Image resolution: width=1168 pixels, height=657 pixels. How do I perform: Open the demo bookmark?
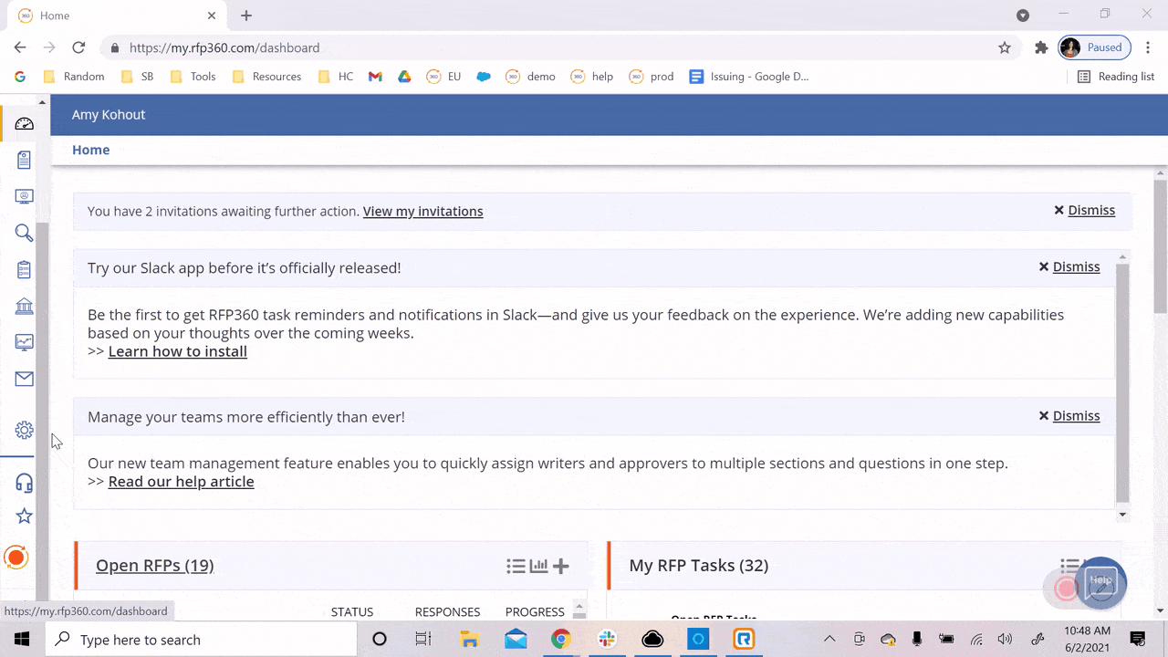tap(531, 77)
